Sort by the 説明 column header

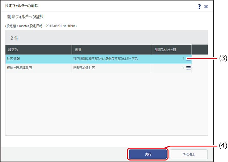point(78,49)
